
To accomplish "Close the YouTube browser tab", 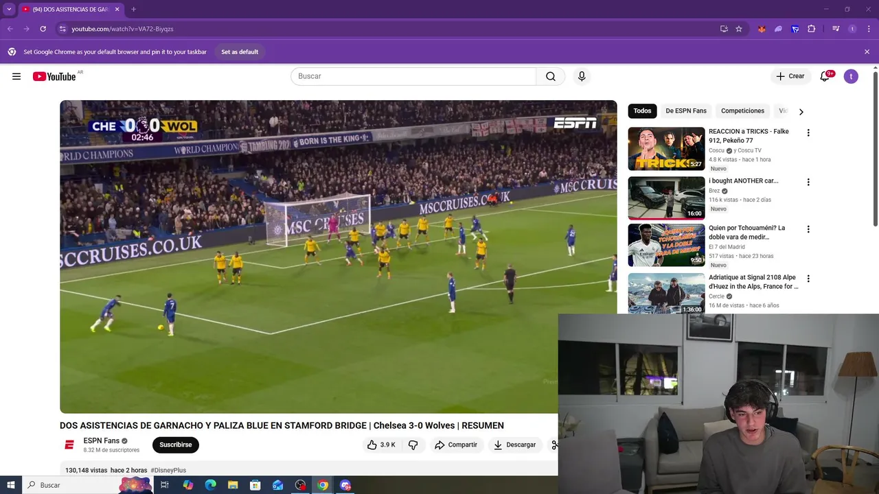I will pos(117,9).
